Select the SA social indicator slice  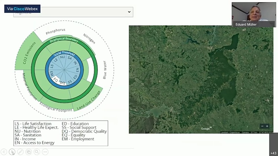[x=70, y=58]
